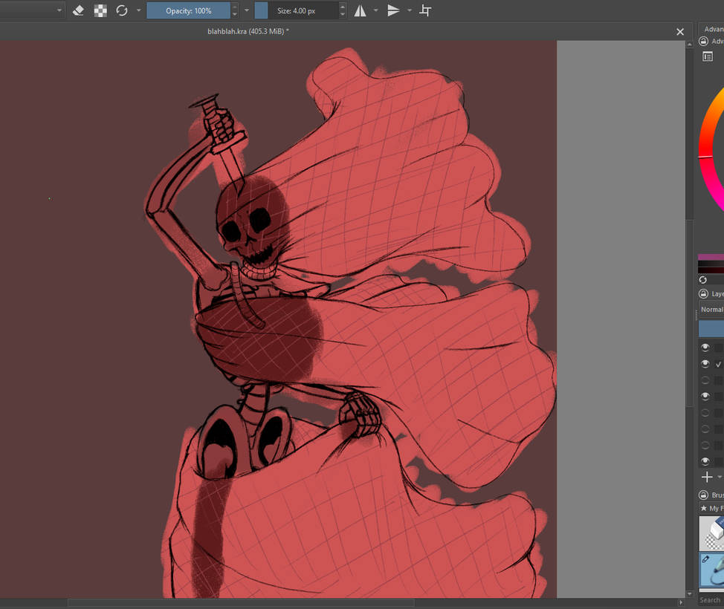Hide the bottom visible layer

pos(705,461)
